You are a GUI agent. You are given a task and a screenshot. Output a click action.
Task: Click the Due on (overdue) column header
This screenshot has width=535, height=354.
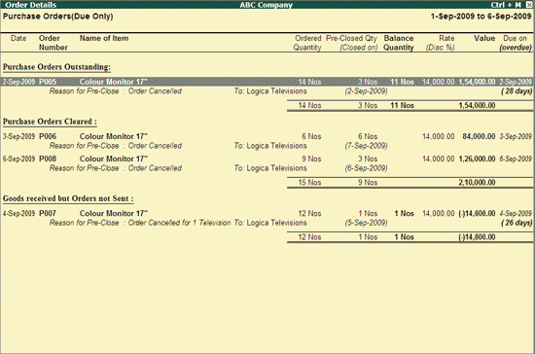pos(516,43)
